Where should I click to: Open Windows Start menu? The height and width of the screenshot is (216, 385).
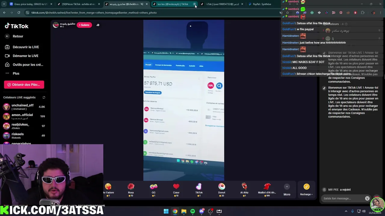166,211
